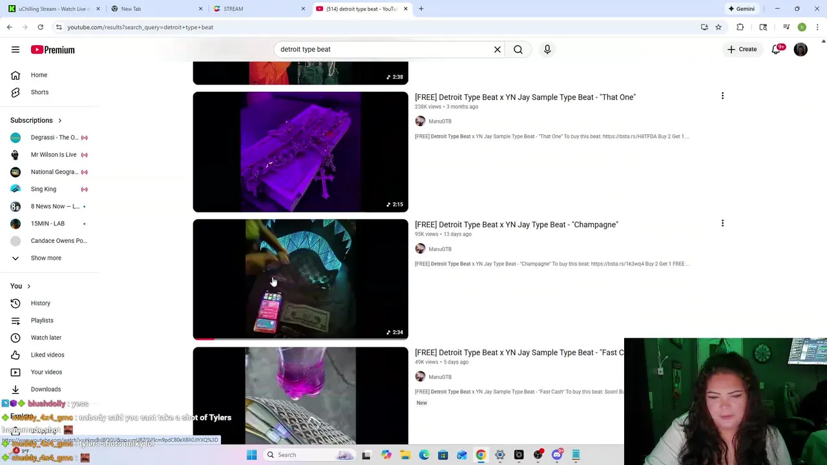The image size is (827, 465).
Task: Open "That One" video title link
Action: pyautogui.click(x=525, y=97)
